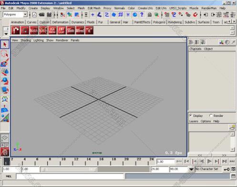Click the Open Scene folder icon
The image size is (237, 187).
(x=41, y=15)
